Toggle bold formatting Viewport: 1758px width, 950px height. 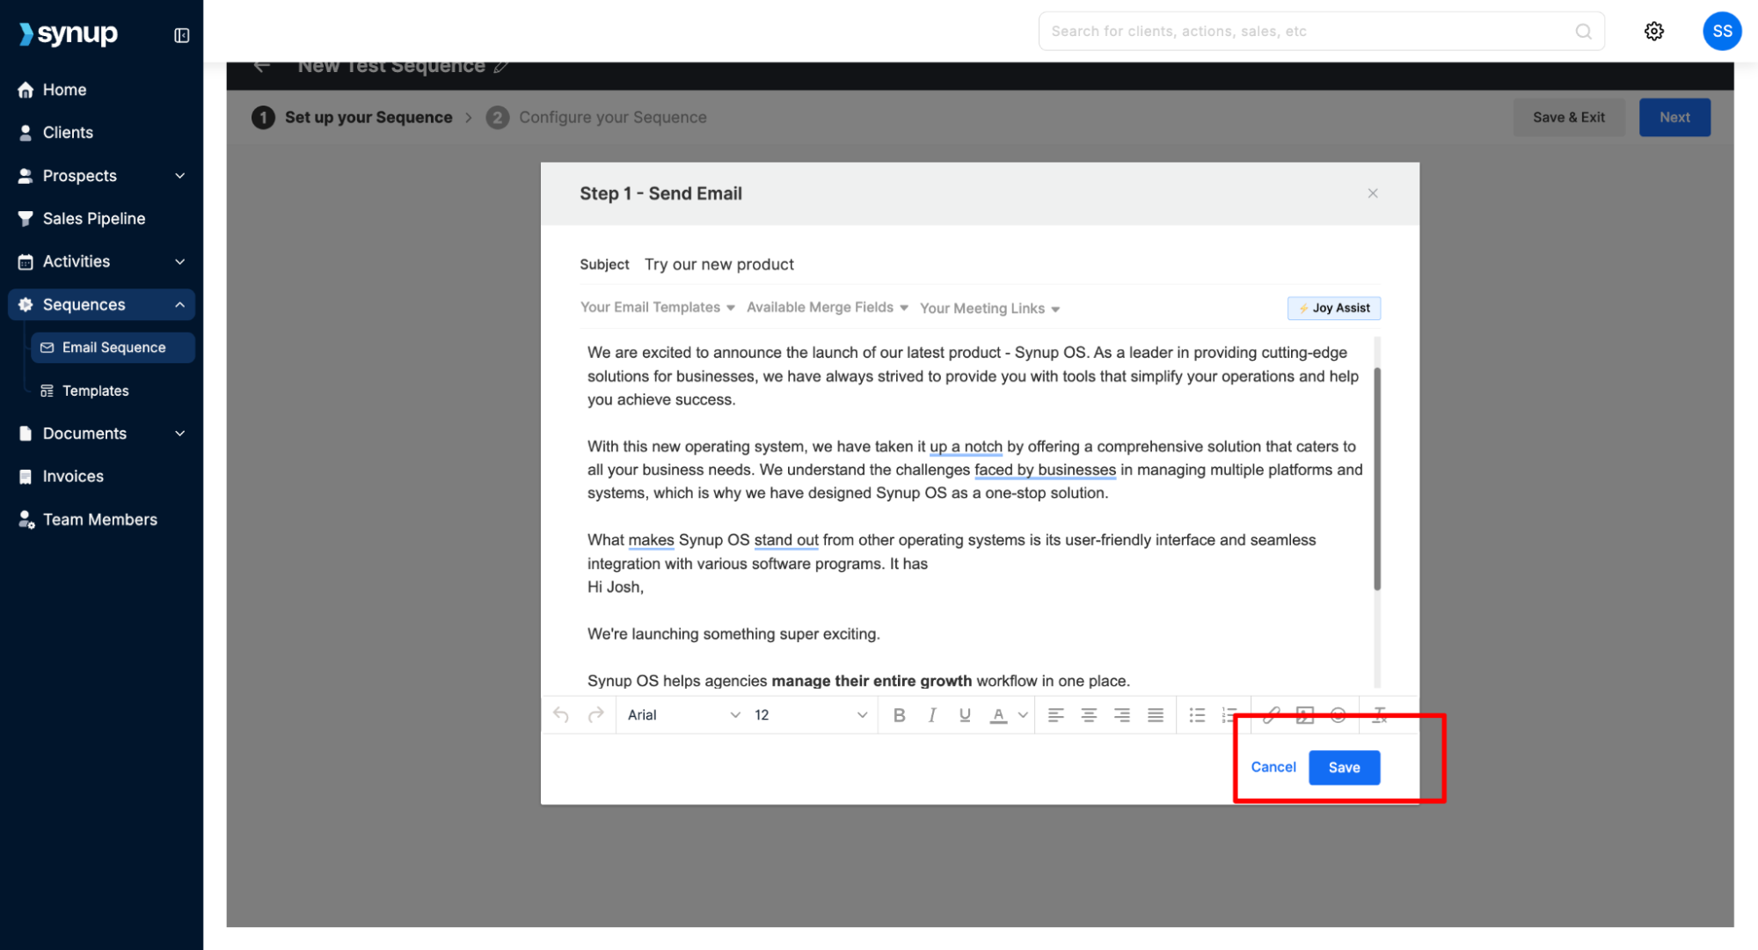[899, 715]
